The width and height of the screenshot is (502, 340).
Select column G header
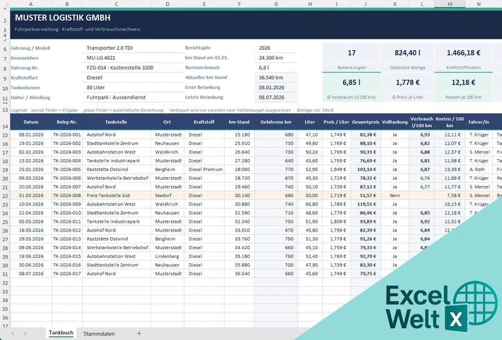[x=276, y=4]
